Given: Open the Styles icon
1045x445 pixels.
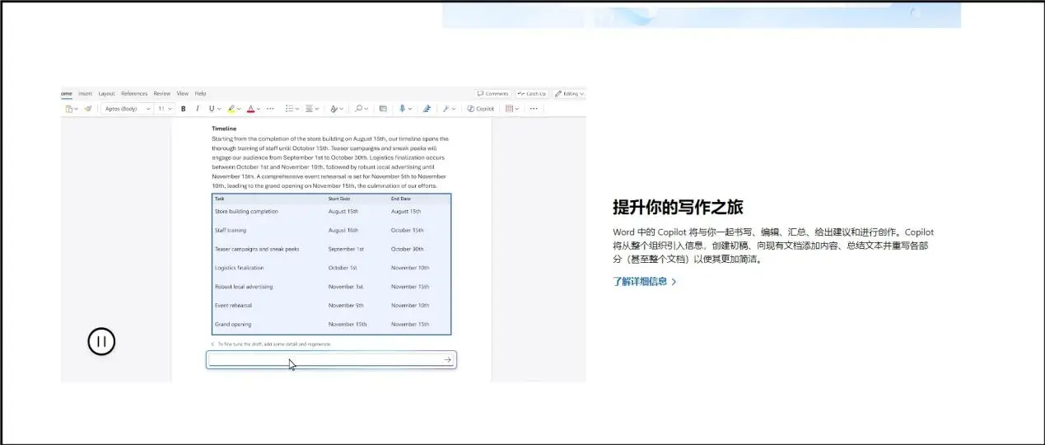Looking at the screenshot, I should (334, 109).
